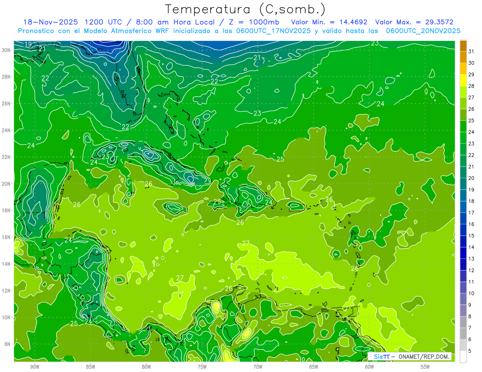Click the 8N latitude axis label
Screen dimensions: 482x372
coord(8,344)
